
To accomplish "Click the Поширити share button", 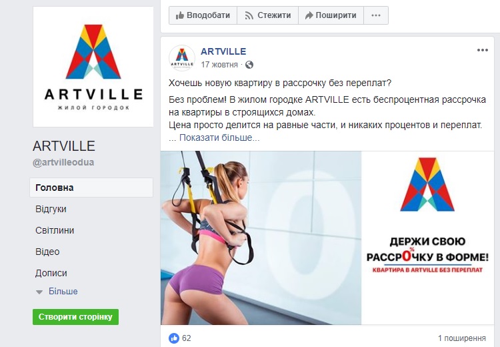I will click(x=331, y=15).
